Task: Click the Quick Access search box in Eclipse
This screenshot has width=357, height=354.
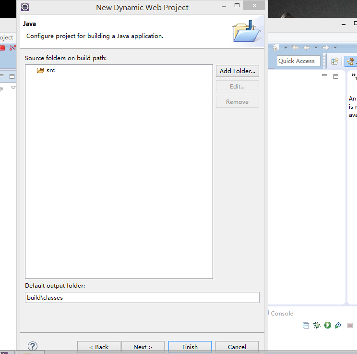Action: [298, 61]
